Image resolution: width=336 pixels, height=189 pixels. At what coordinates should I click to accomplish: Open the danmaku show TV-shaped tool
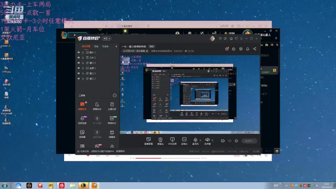(x=112, y=134)
